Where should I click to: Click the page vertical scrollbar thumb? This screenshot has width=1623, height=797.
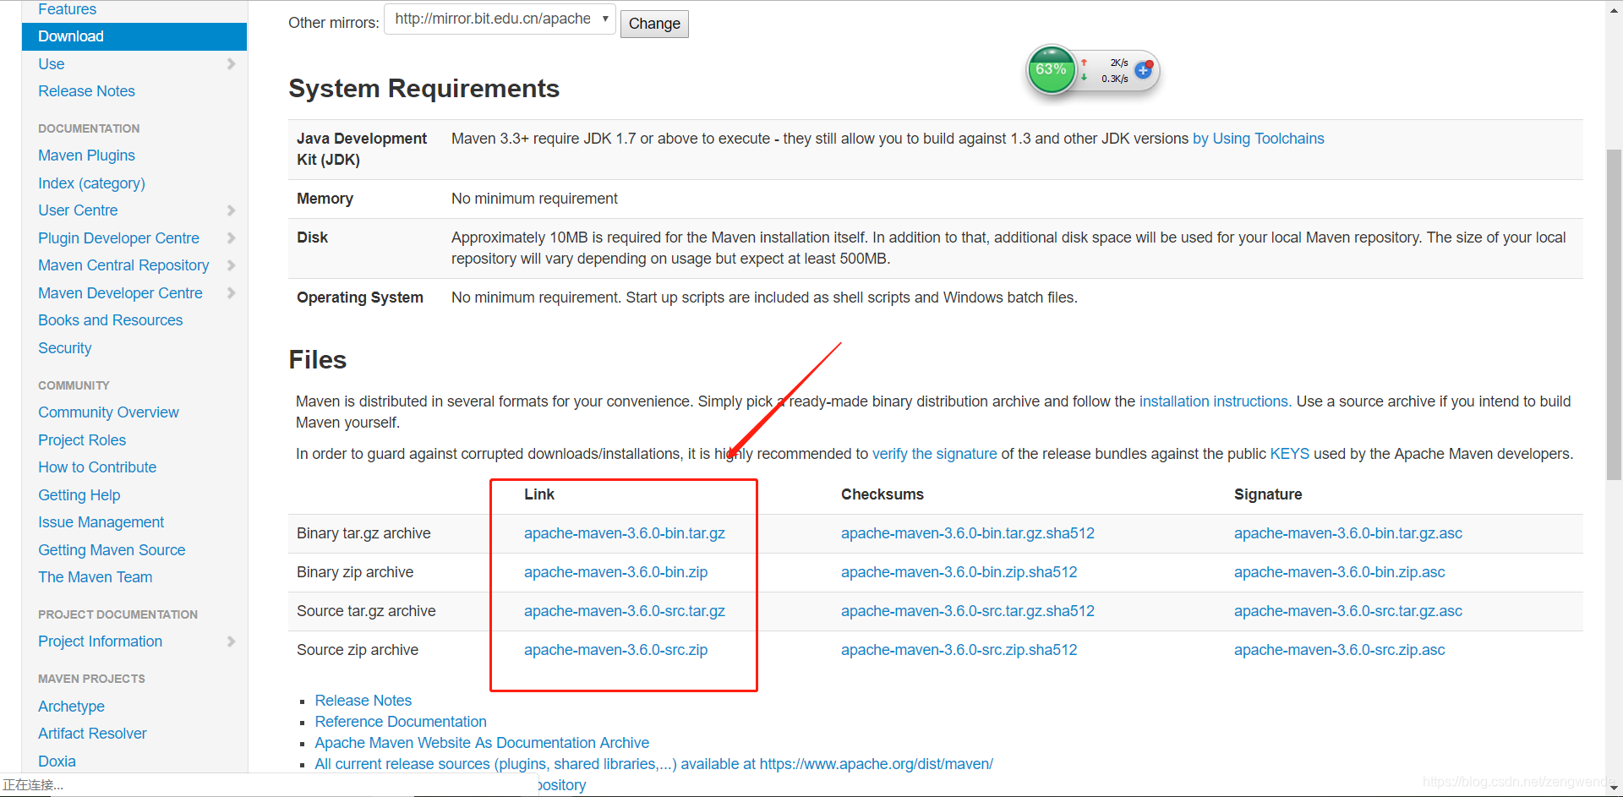(x=1614, y=314)
